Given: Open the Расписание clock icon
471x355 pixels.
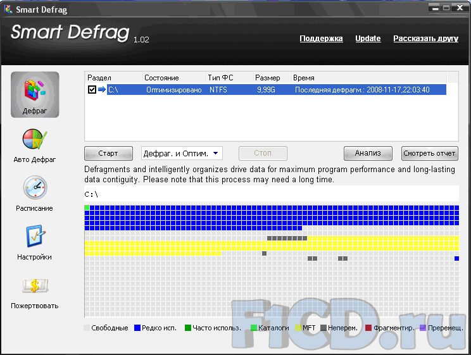Looking at the screenshot, I should 35,188.
